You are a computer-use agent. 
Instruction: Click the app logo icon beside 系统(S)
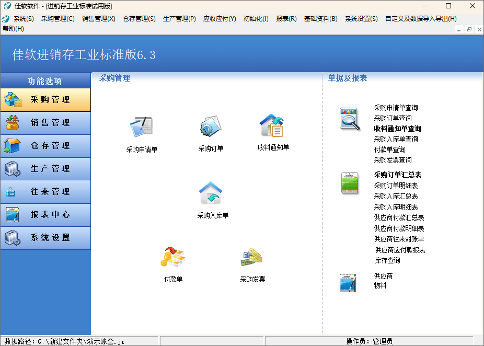coord(6,19)
